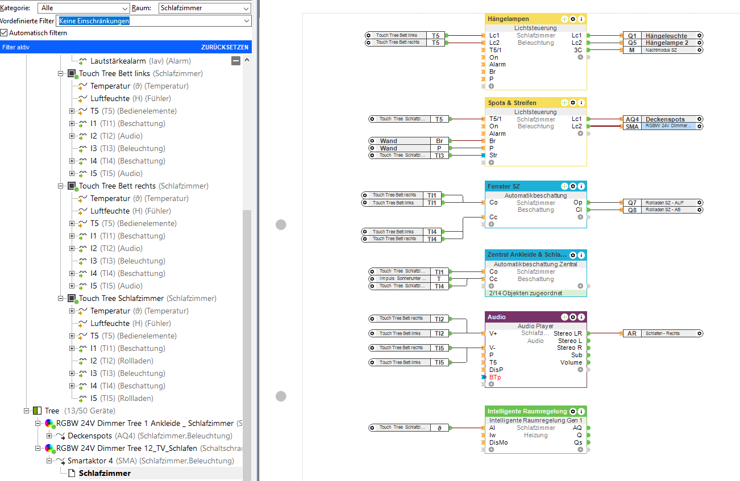This screenshot has width=740, height=481.
Task: Add an output using Hängelampen plus connector
Action: point(580,57)
